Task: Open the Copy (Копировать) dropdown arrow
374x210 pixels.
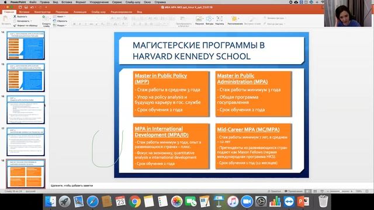Action: 31,21
